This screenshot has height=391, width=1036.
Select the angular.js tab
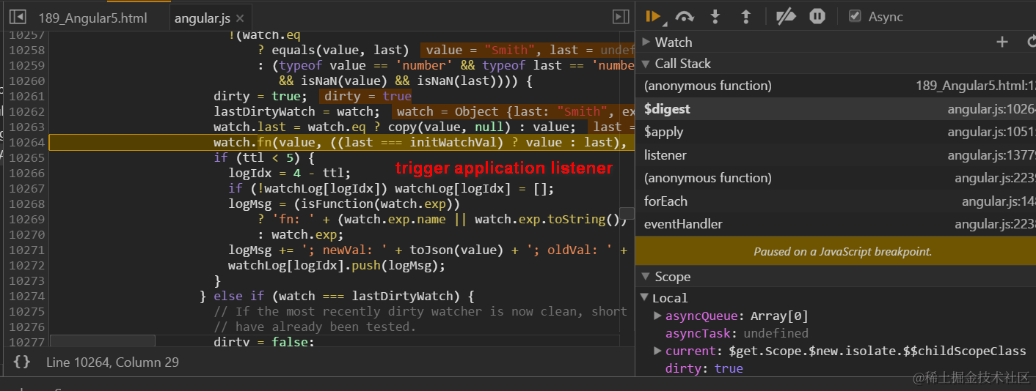(203, 18)
